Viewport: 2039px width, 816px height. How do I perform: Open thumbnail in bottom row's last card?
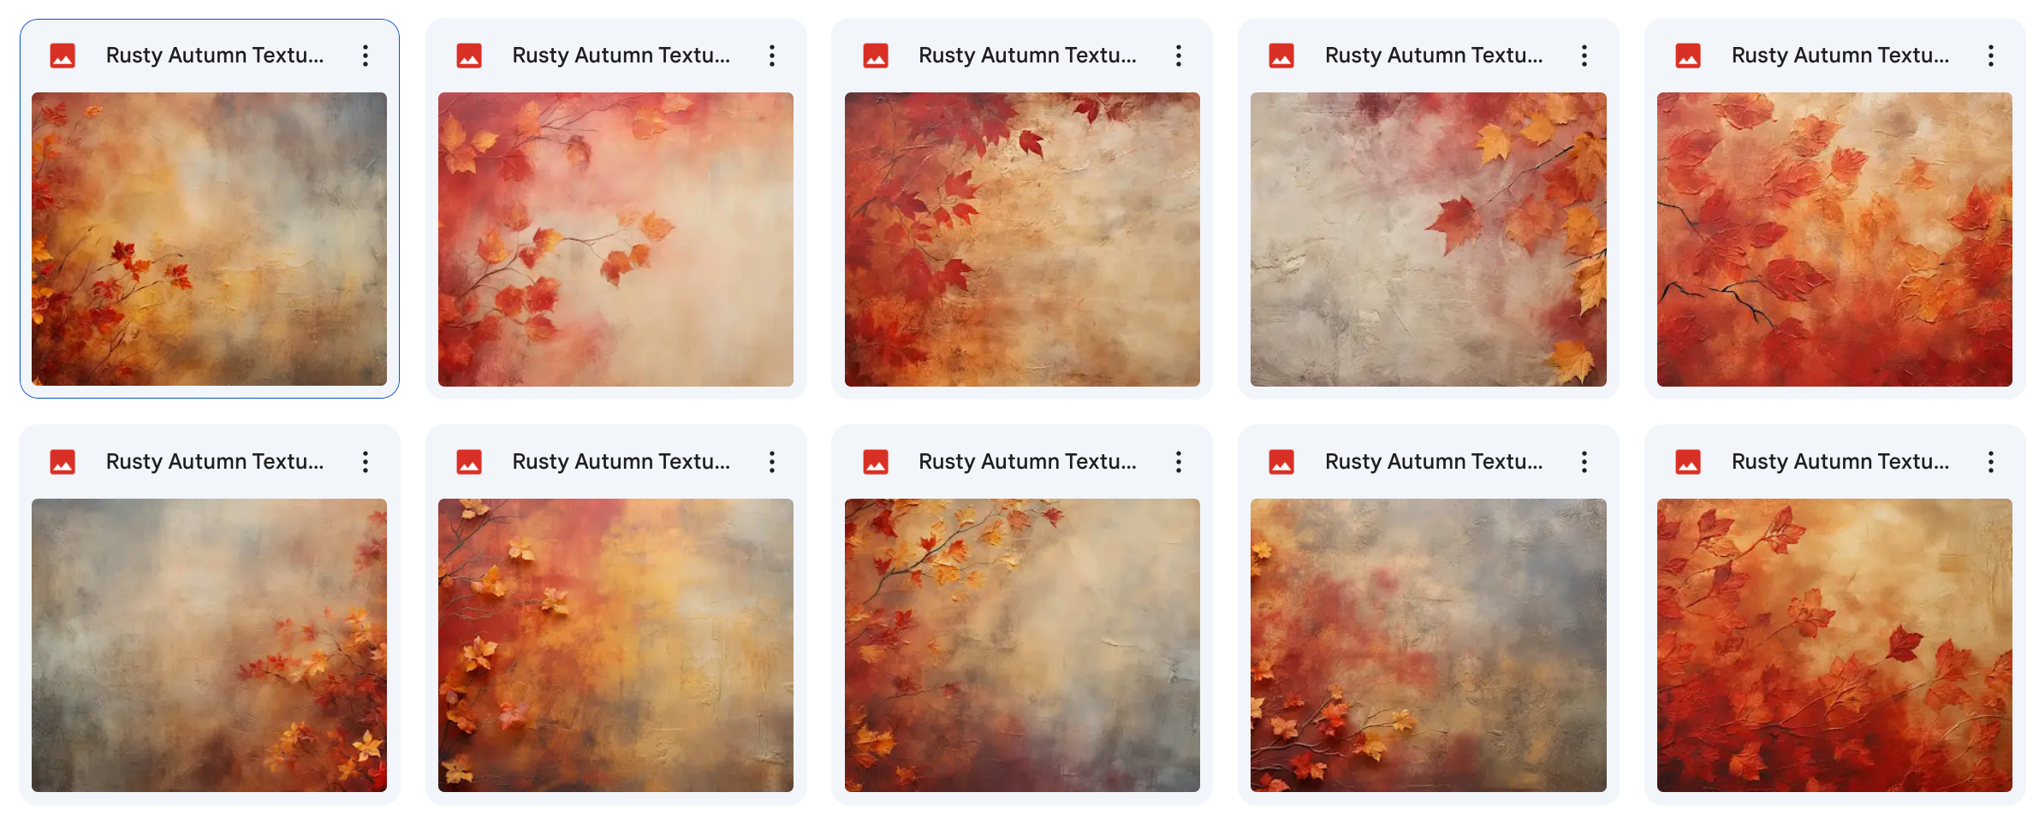(x=1834, y=645)
